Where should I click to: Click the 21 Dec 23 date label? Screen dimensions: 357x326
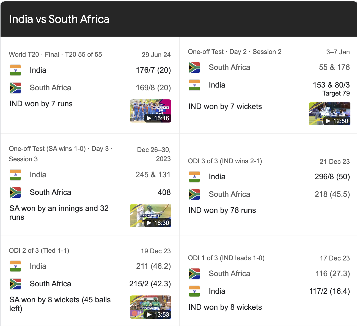(334, 162)
